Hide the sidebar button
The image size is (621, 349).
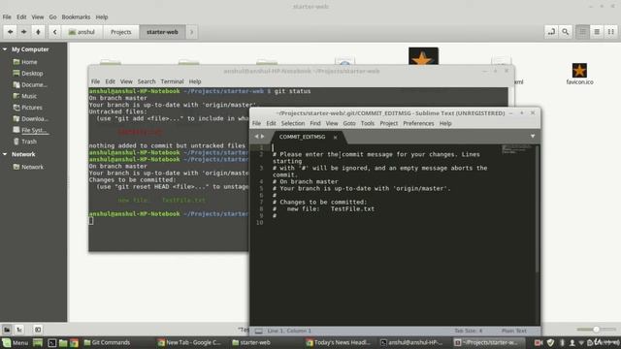[x=38, y=330]
